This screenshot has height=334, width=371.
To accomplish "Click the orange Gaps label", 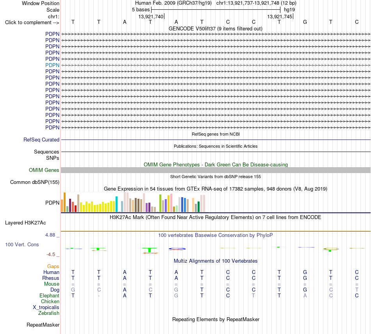I will click(x=53, y=266).
